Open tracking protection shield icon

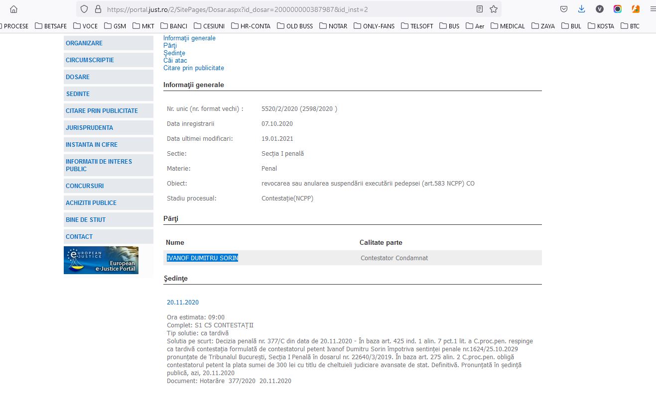(x=84, y=9)
